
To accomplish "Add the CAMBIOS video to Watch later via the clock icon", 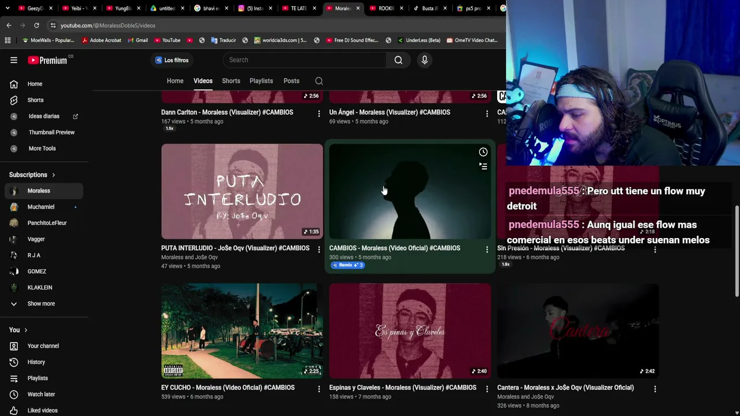I will point(483,152).
